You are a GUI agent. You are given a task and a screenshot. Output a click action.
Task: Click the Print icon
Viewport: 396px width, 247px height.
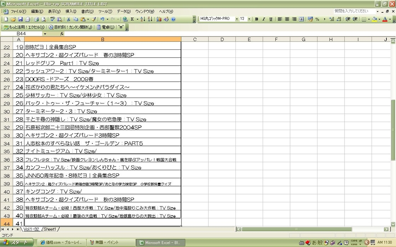pyautogui.click(x=36, y=19)
